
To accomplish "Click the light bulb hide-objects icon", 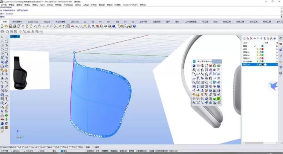I will [89, 26].
